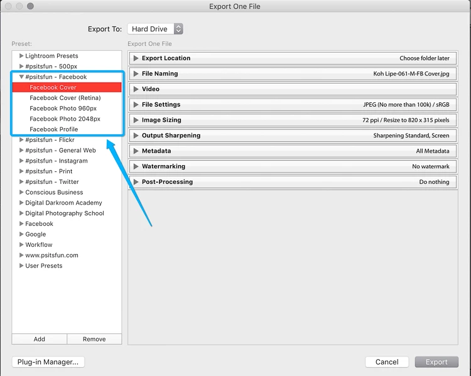Expand the Conscious Business preset folder
The height and width of the screenshot is (376, 471).
[21, 192]
